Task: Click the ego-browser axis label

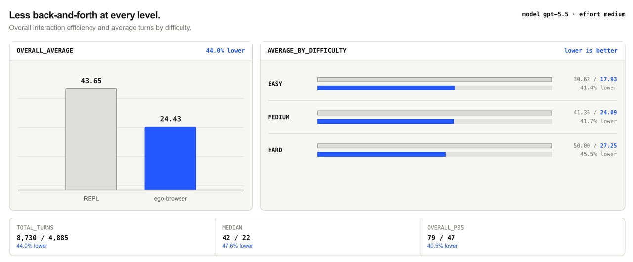Action: pyautogui.click(x=170, y=199)
